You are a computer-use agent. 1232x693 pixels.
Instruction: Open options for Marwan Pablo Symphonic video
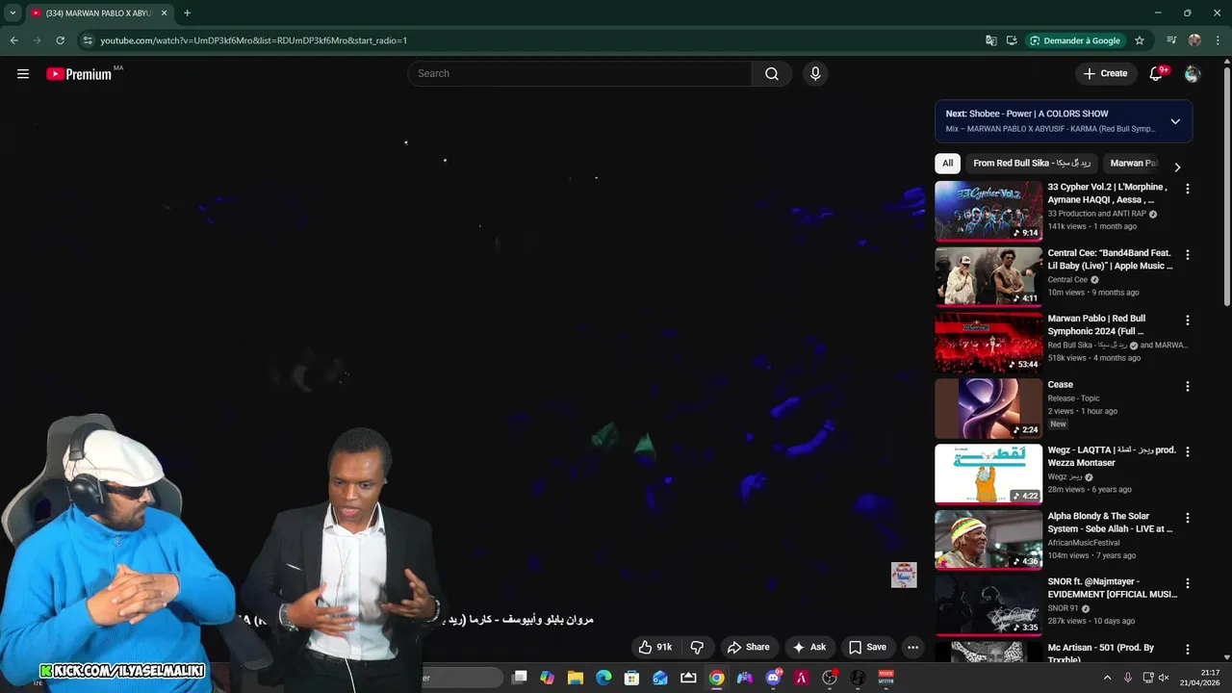tap(1187, 321)
